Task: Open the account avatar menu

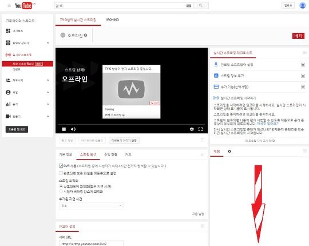Action: tap(302, 5)
